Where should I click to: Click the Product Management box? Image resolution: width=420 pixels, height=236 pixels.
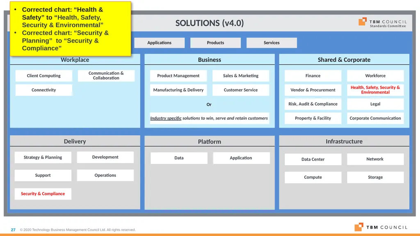click(x=178, y=76)
